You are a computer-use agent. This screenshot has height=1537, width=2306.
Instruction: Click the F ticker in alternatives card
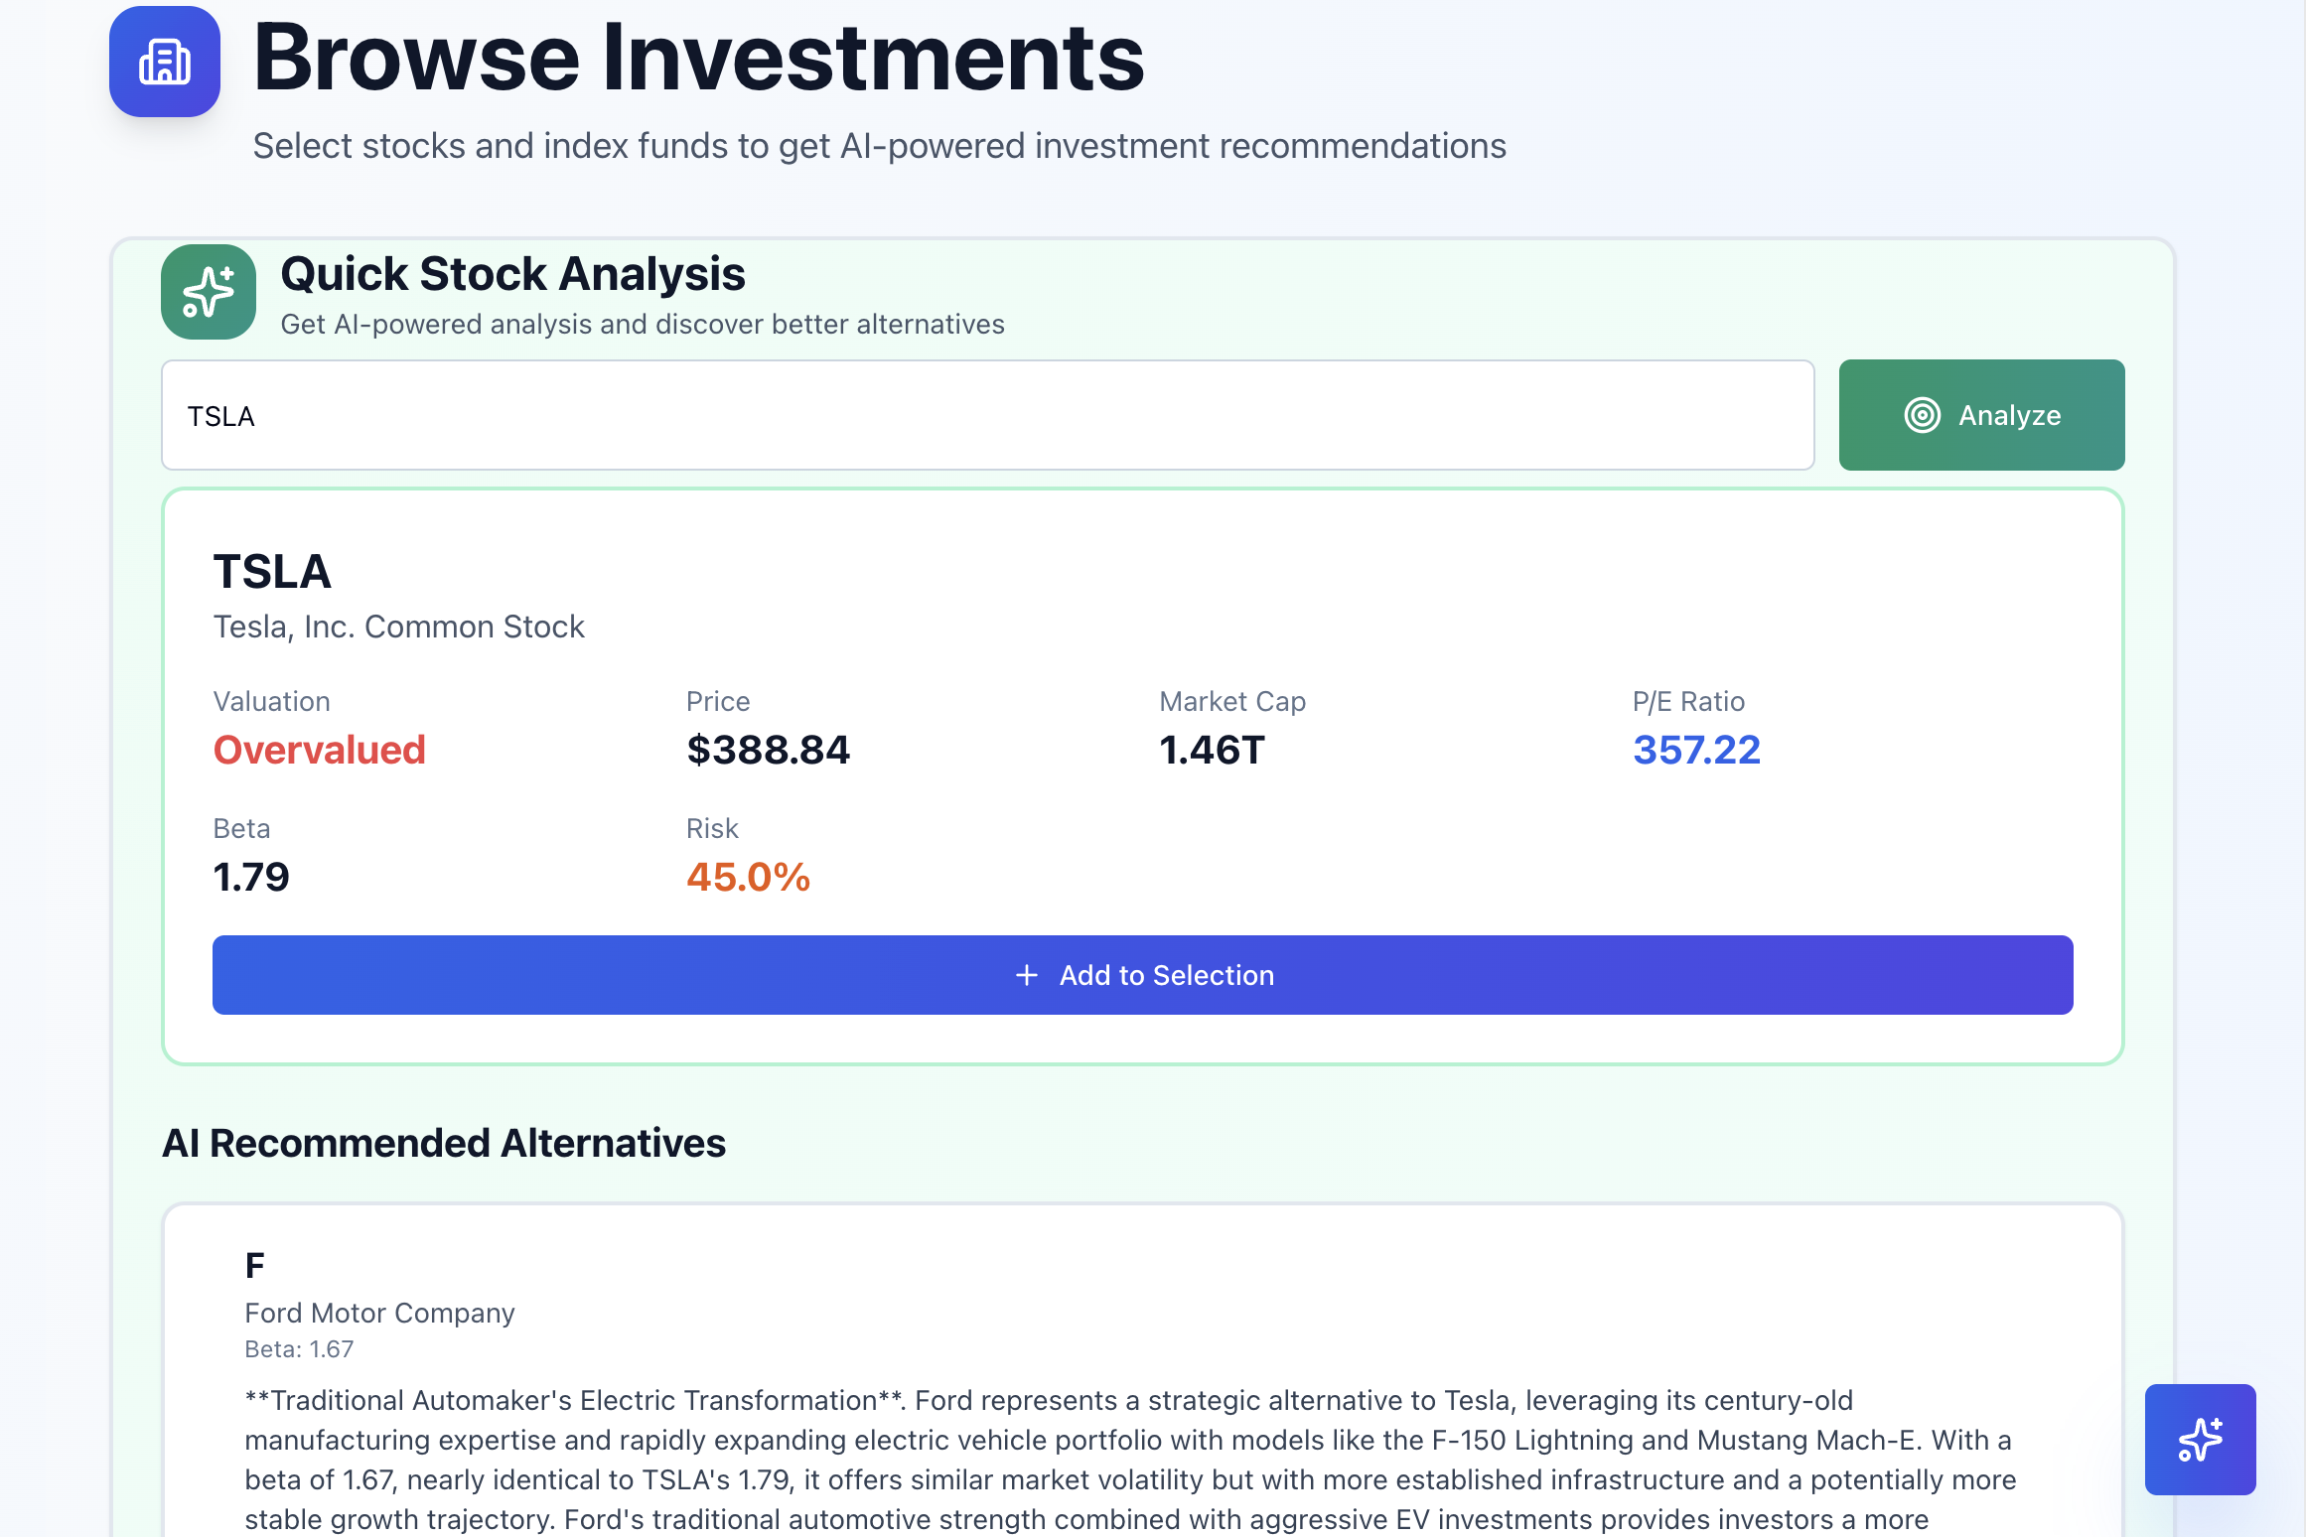[255, 1266]
